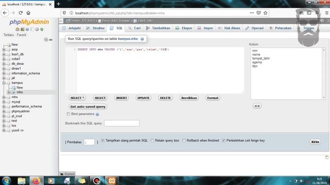
Task: Click the link-with-main-panel icon in navigation
Action: pos(51,40)
